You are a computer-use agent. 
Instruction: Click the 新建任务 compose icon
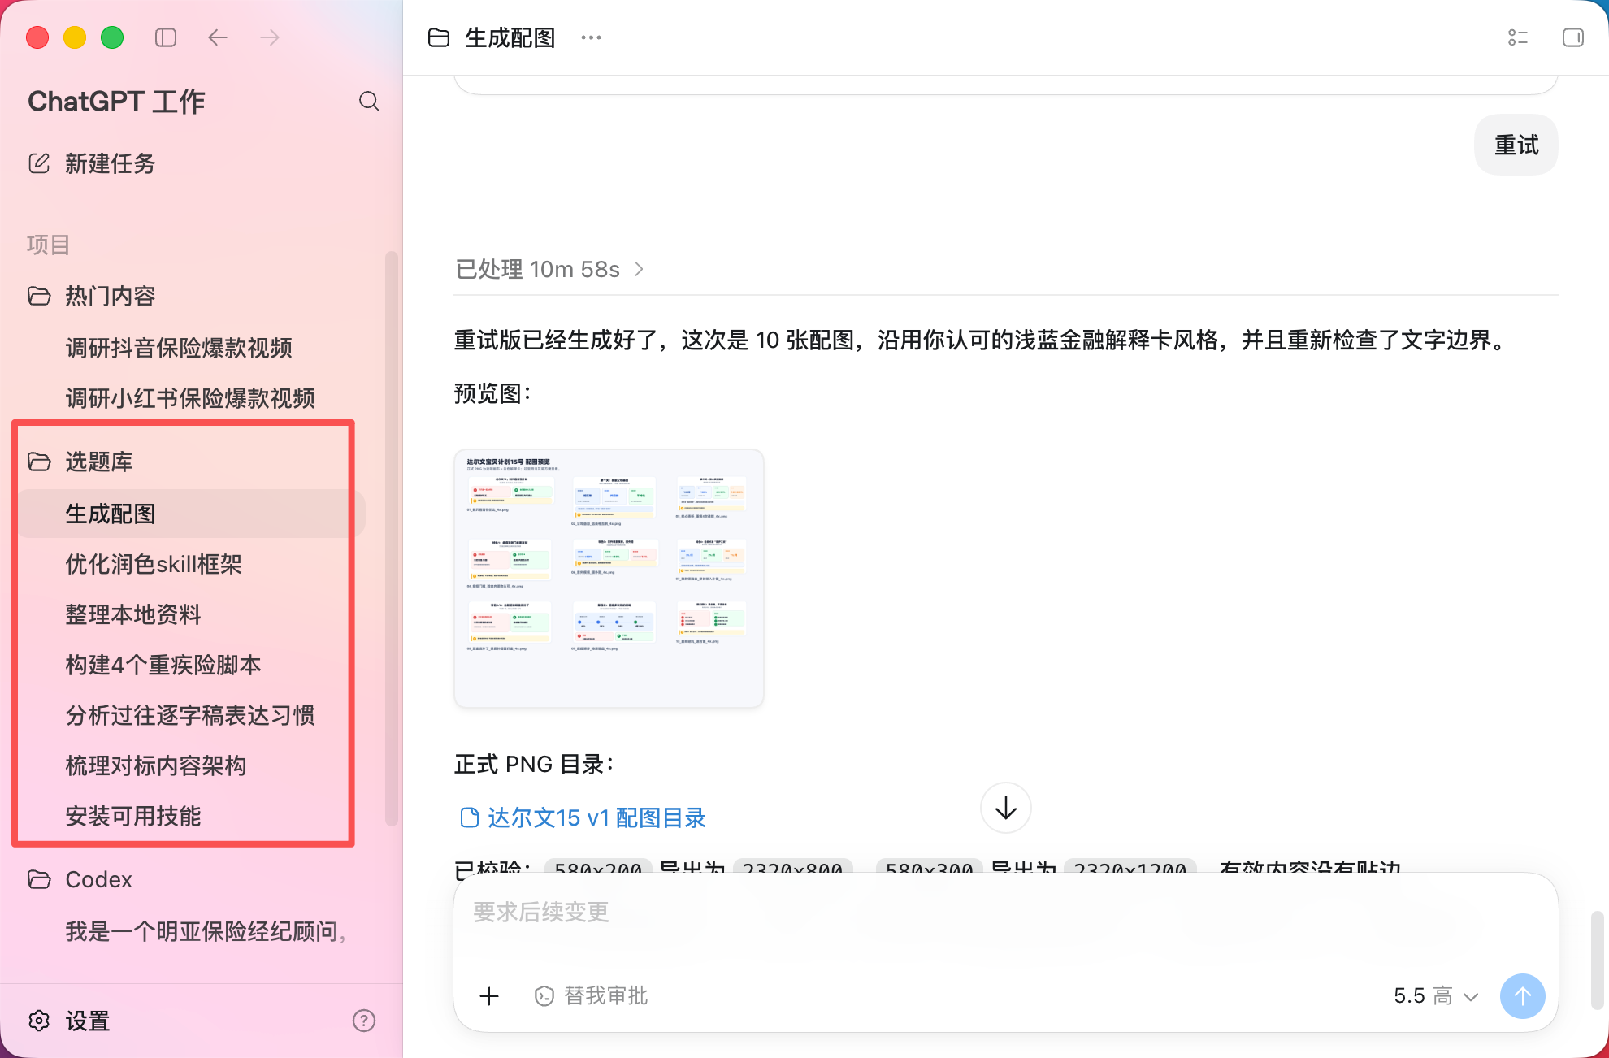[x=39, y=163]
